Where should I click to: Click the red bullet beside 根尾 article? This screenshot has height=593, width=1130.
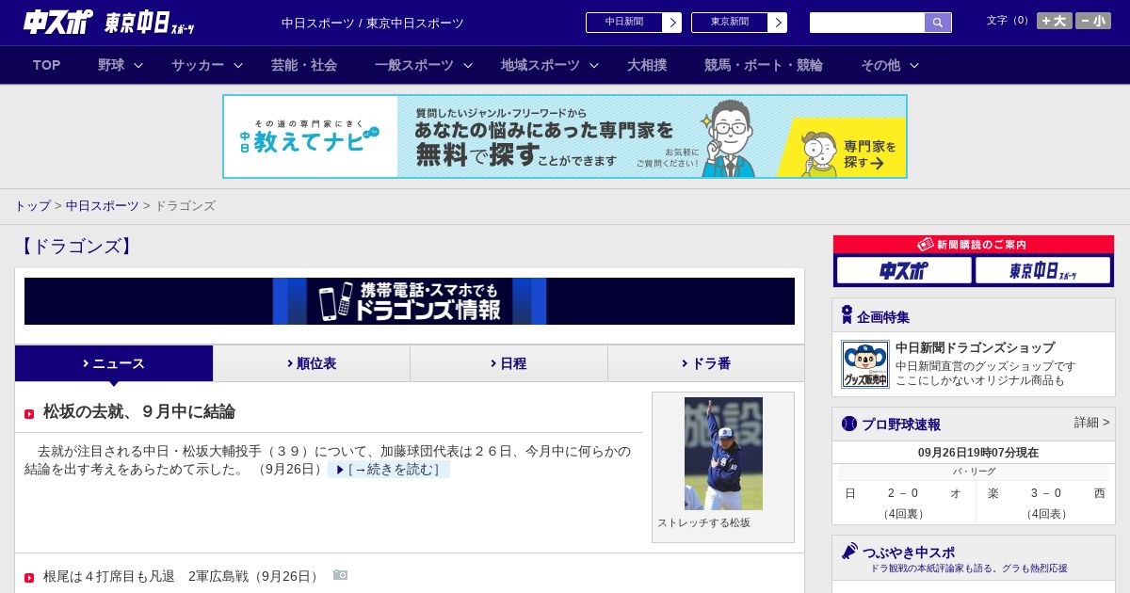click(x=29, y=578)
